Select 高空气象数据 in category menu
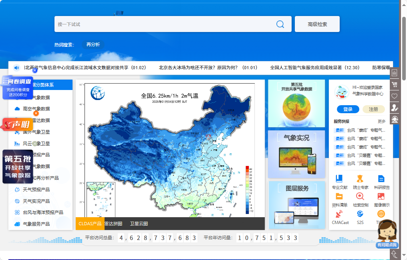This screenshot has height=260, width=407. 36,109
